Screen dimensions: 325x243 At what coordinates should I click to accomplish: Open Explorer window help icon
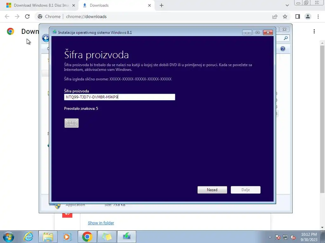(x=283, y=49)
